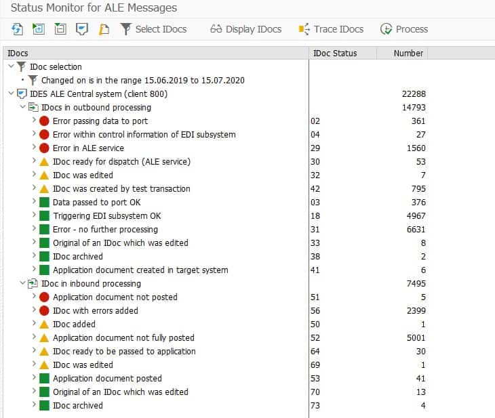Click green square of Error - no further processing

pyautogui.click(x=44, y=230)
